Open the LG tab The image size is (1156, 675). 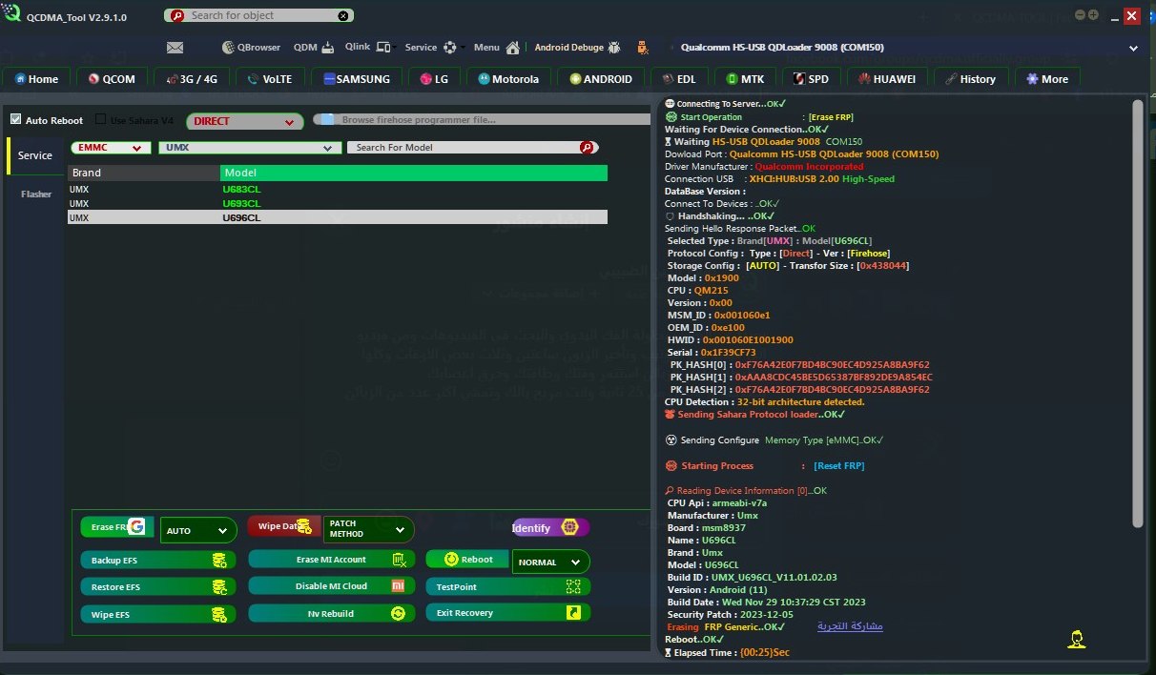(x=434, y=79)
